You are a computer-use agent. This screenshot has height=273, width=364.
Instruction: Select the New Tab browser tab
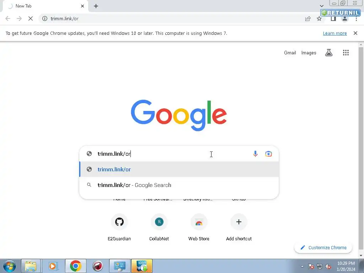pyautogui.click(x=45, y=6)
